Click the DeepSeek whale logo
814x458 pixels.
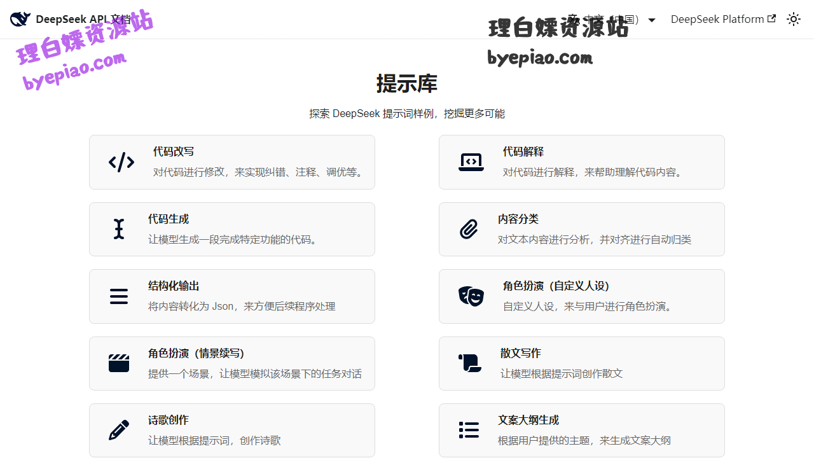tap(20, 19)
